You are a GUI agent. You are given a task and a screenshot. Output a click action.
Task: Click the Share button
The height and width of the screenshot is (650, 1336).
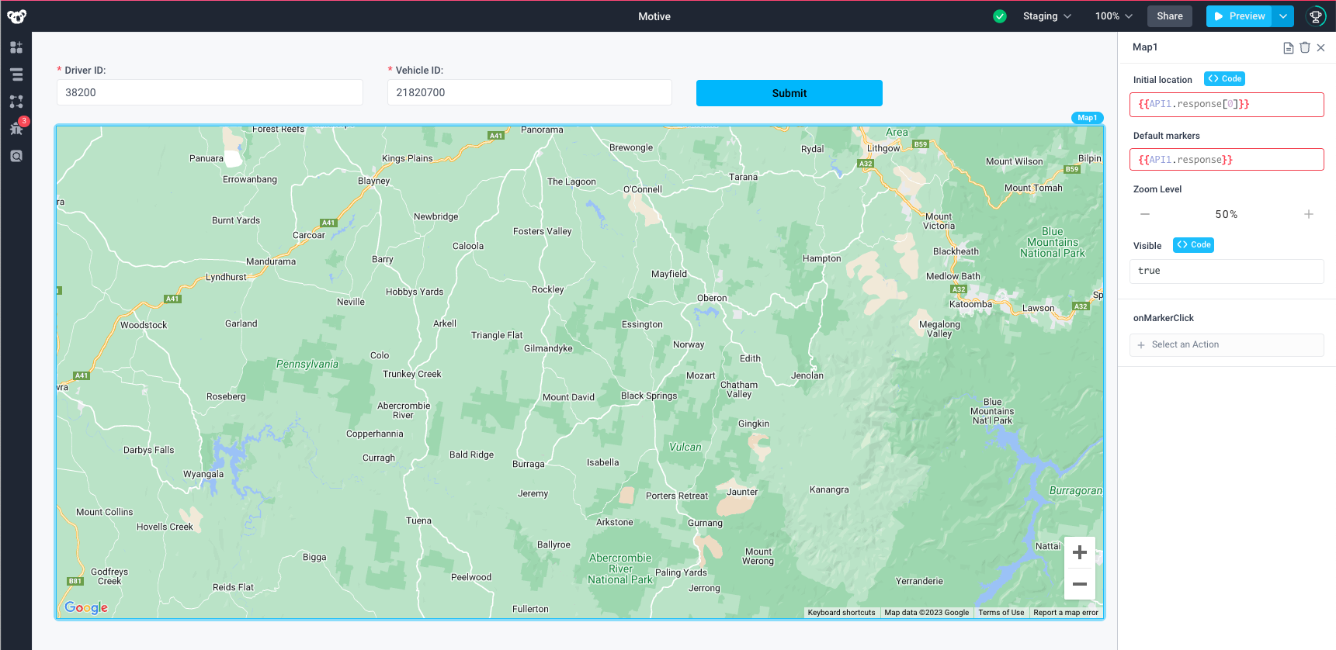pyautogui.click(x=1169, y=16)
